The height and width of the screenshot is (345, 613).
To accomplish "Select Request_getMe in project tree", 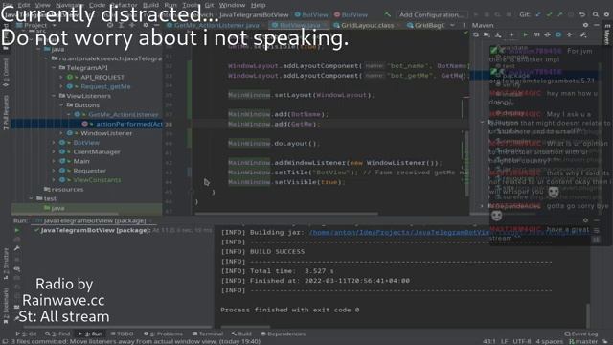I will click(105, 86).
